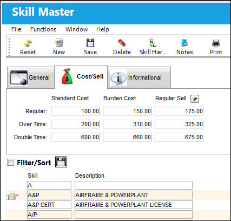Open the File menu

point(16,29)
